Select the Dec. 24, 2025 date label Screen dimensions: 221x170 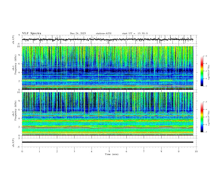pos(78,33)
